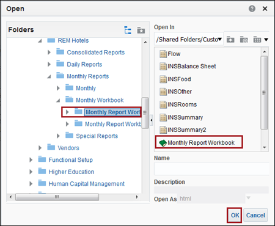Click the help question mark icon
Screen dimensions: 275x226
pos(252,9)
